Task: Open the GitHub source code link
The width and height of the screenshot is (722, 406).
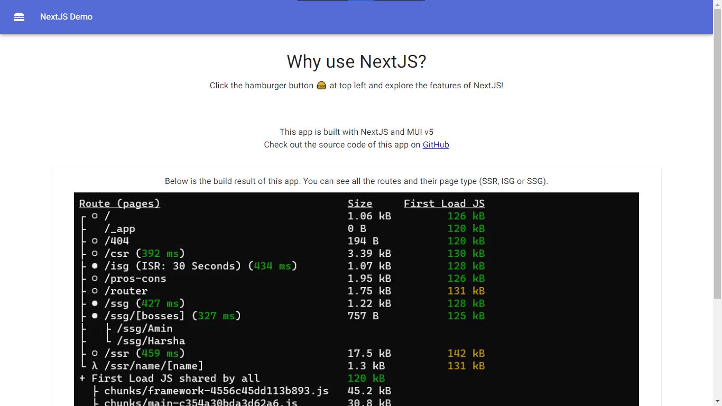Action: pyautogui.click(x=436, y=145)
